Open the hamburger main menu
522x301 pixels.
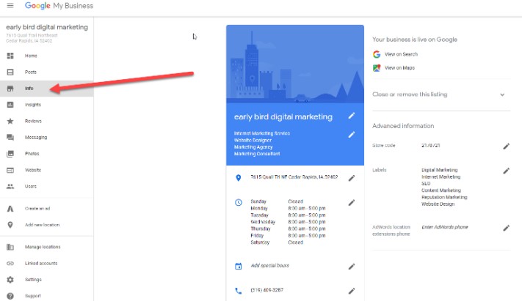10,6
